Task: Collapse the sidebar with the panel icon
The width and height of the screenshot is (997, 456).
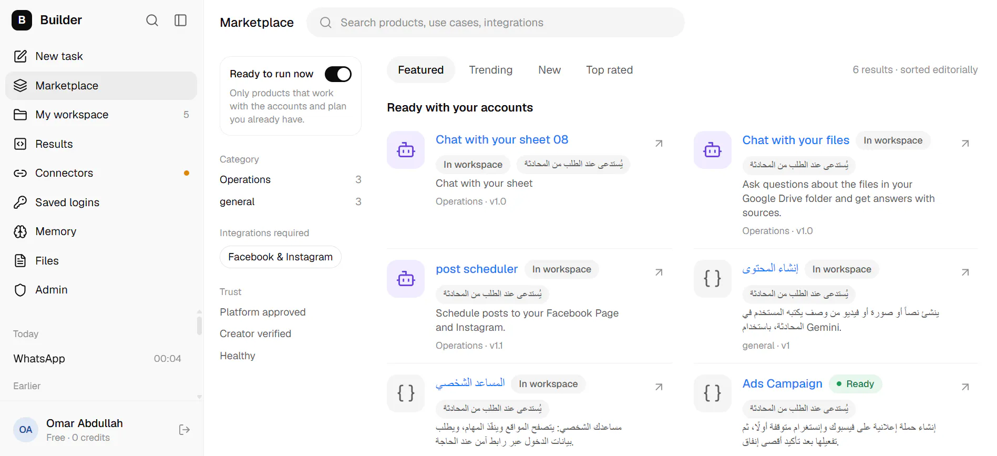Action: click(x=181, y=21)
